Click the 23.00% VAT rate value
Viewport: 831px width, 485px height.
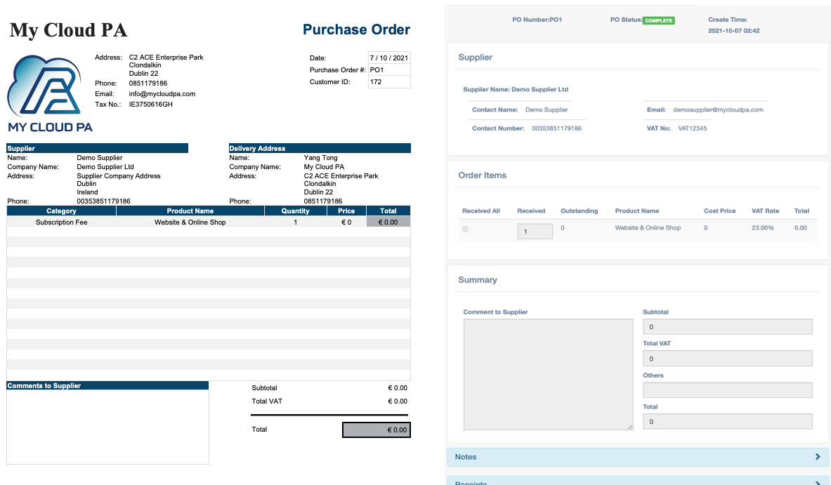(763, 227)
